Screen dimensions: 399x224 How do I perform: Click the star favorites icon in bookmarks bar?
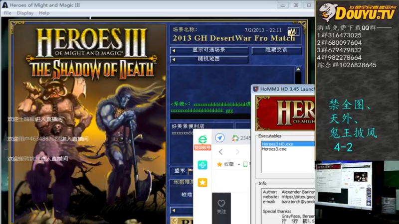[x=219, y=164]
